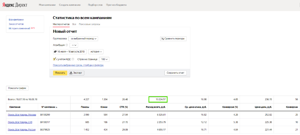Click the help icon beside с учетом НДС
Viewport: 300px width, 135px height.
(73, 59)
